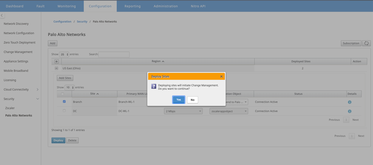Image resolution: width=373 pixels, height=165 pixels.
Task: Open the 2 Mbps bandwidth dropdown
Action: (x=183, y=111)
